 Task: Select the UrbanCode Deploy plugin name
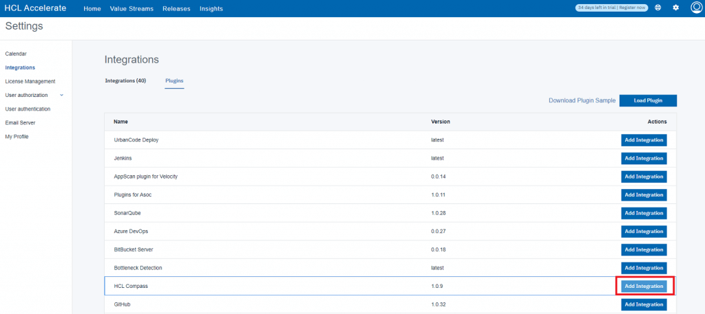click(x=136, y=140)
